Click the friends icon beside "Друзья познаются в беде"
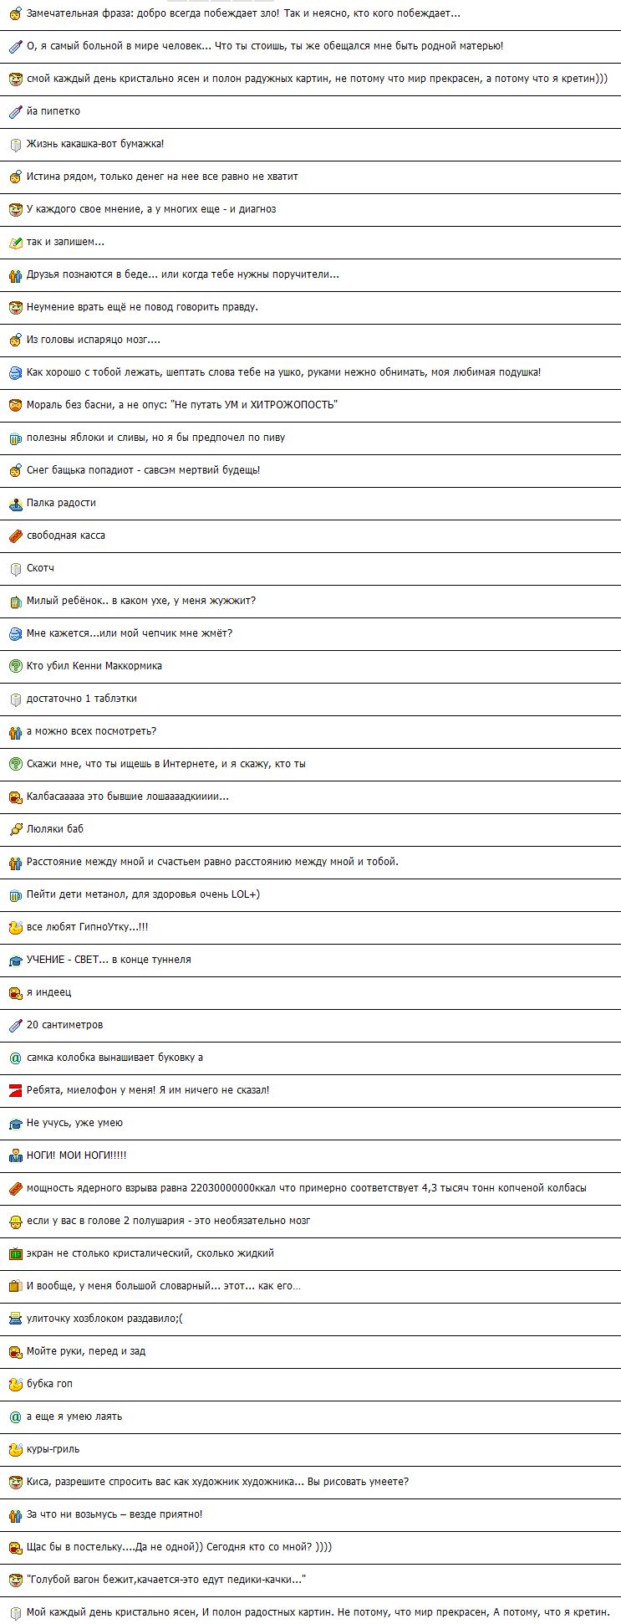 [x=15, y=275]
